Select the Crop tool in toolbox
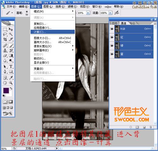This screenshot has width=158, height=151. pos(5,40)
